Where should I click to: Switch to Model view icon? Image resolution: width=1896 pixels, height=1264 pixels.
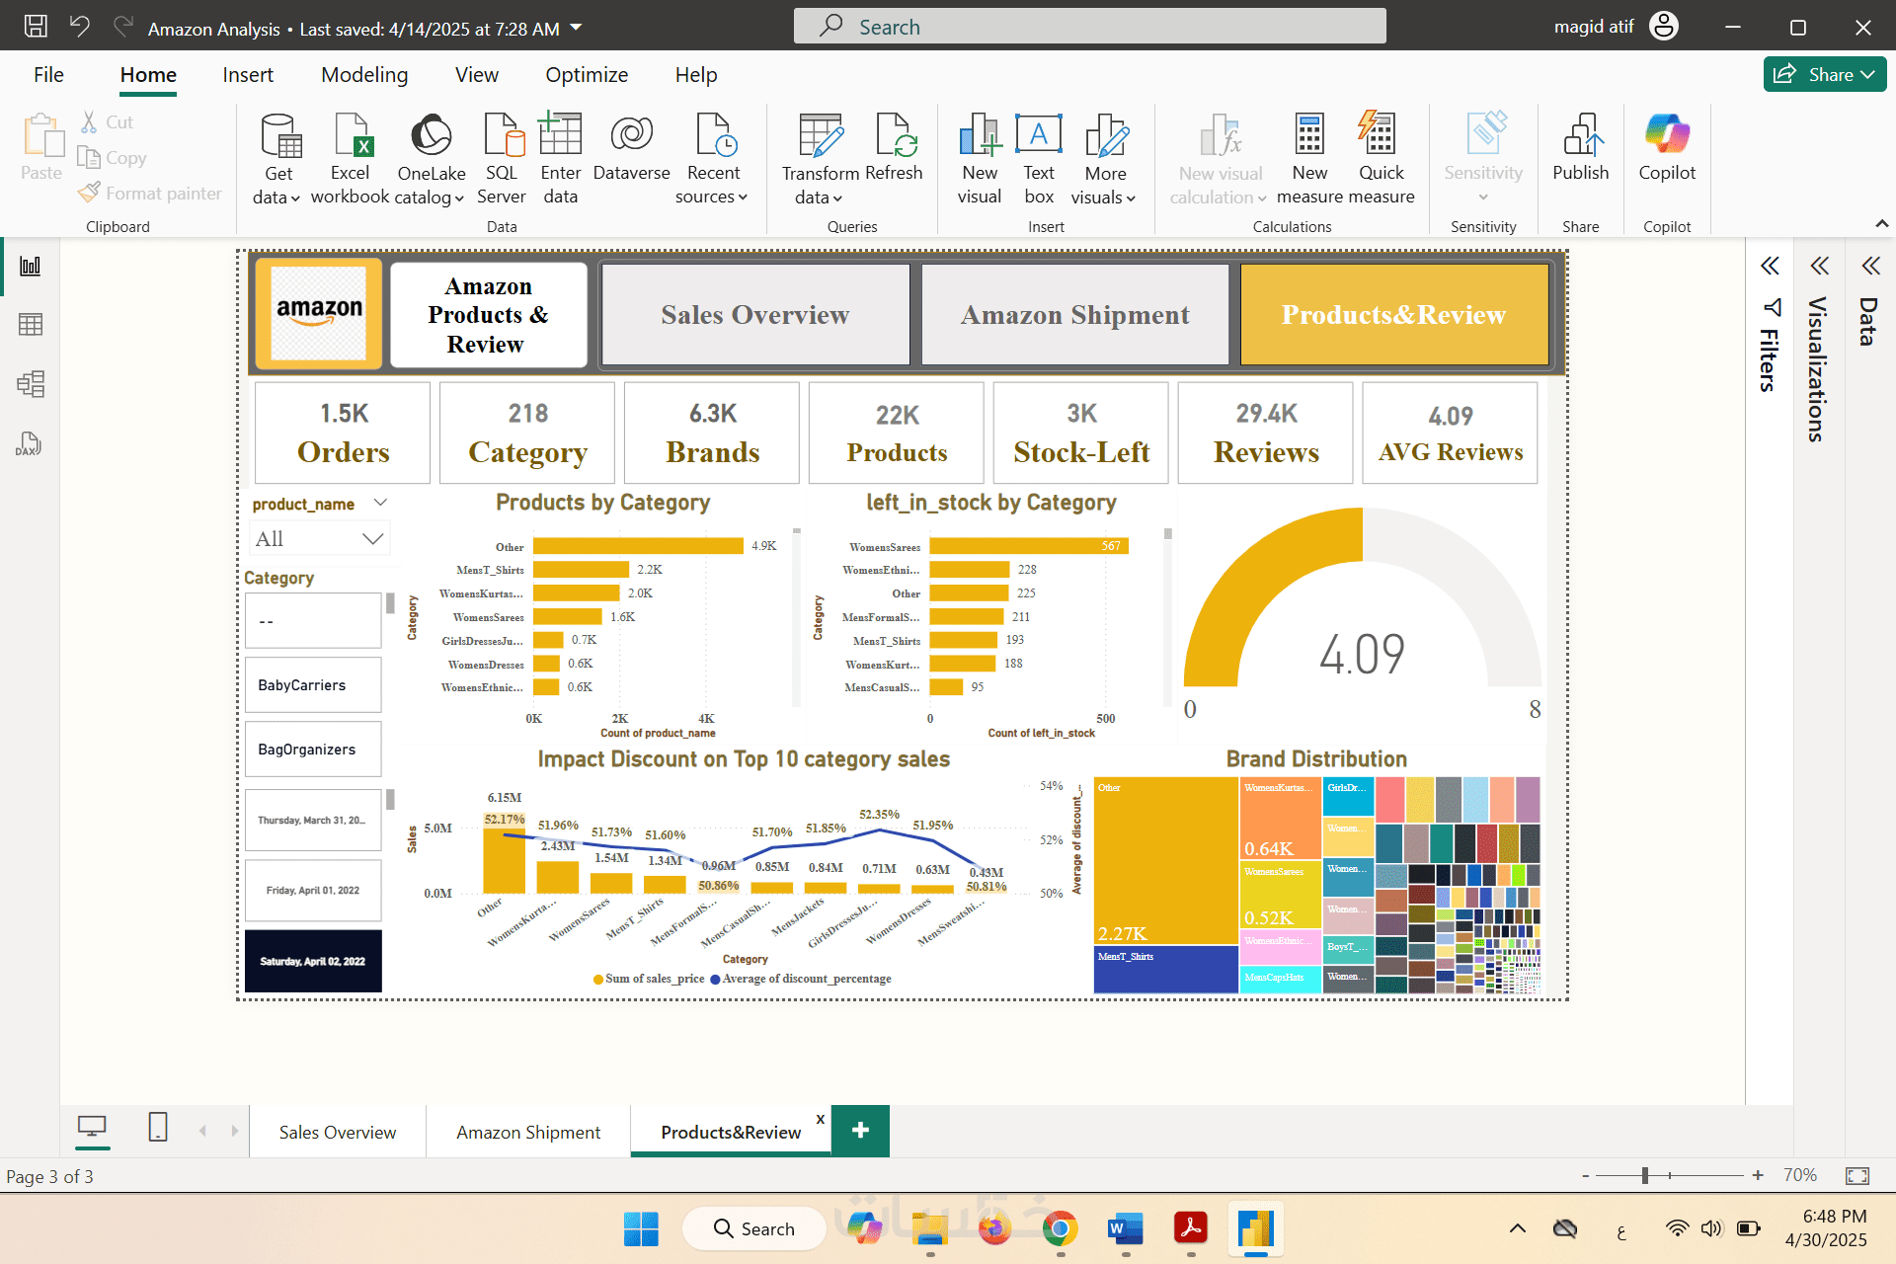click(31, 384)
